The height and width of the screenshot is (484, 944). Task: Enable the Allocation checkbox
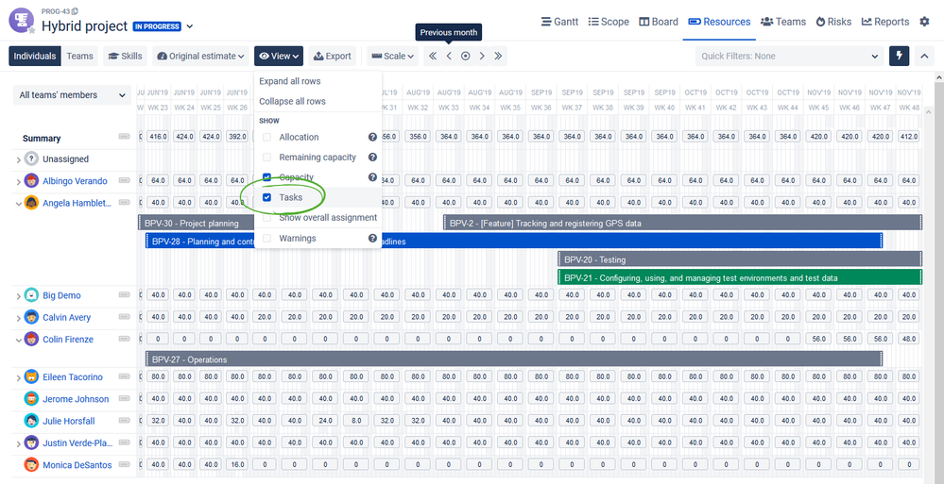[266, 137]
